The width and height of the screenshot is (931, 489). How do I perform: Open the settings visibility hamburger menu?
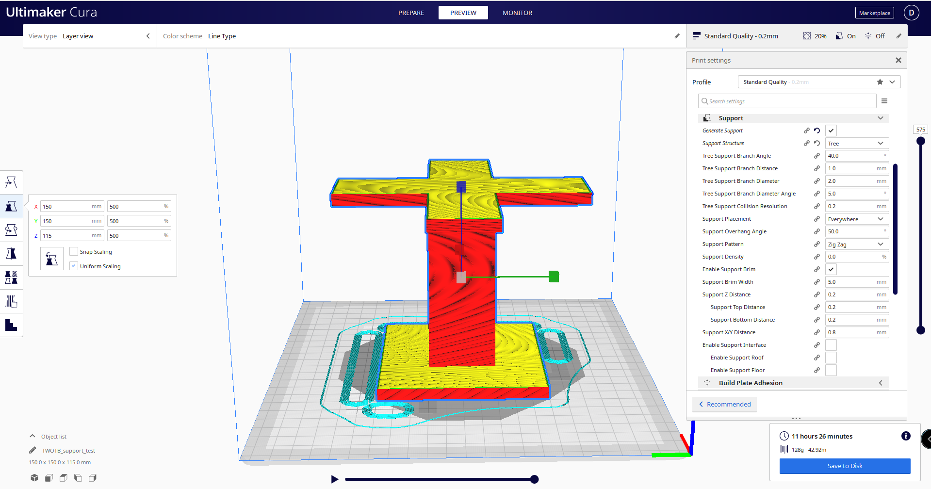(884, 101)
